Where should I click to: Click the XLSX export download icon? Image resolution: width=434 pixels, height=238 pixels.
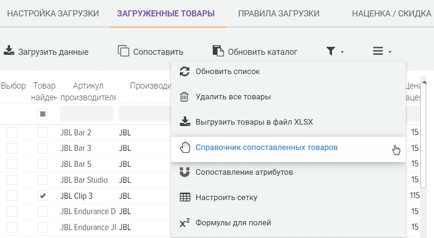point(185,122)
